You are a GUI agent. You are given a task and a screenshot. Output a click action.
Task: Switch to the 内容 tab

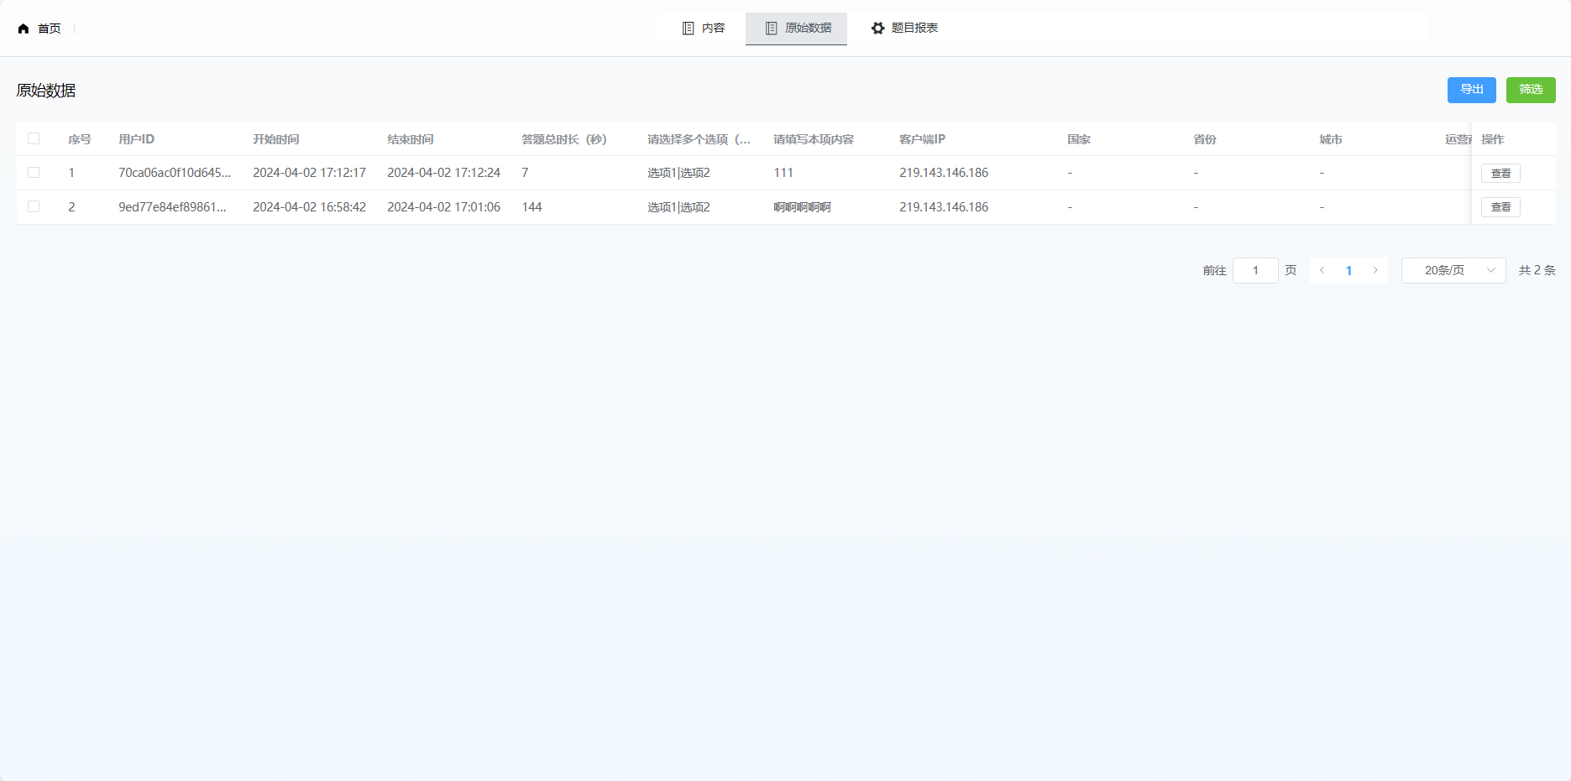pos(704,29)
